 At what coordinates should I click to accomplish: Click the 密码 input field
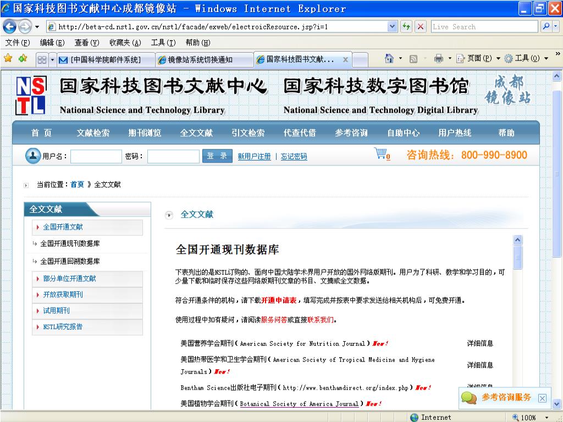point(173,157)
